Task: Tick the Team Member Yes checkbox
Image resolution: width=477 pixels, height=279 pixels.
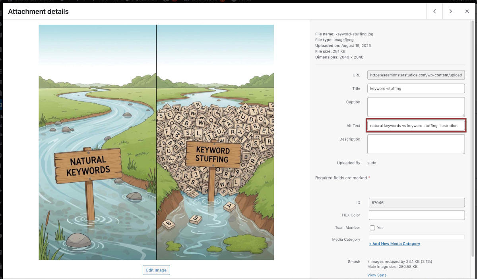Action: tap(372, 228)
